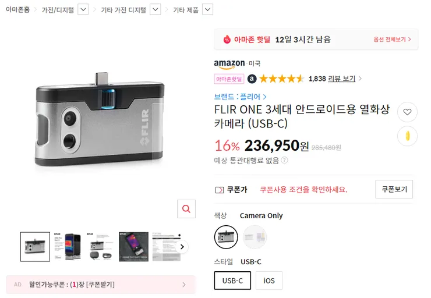Click the heart wishlist icon
431x298 pixels.
(407, 112)
